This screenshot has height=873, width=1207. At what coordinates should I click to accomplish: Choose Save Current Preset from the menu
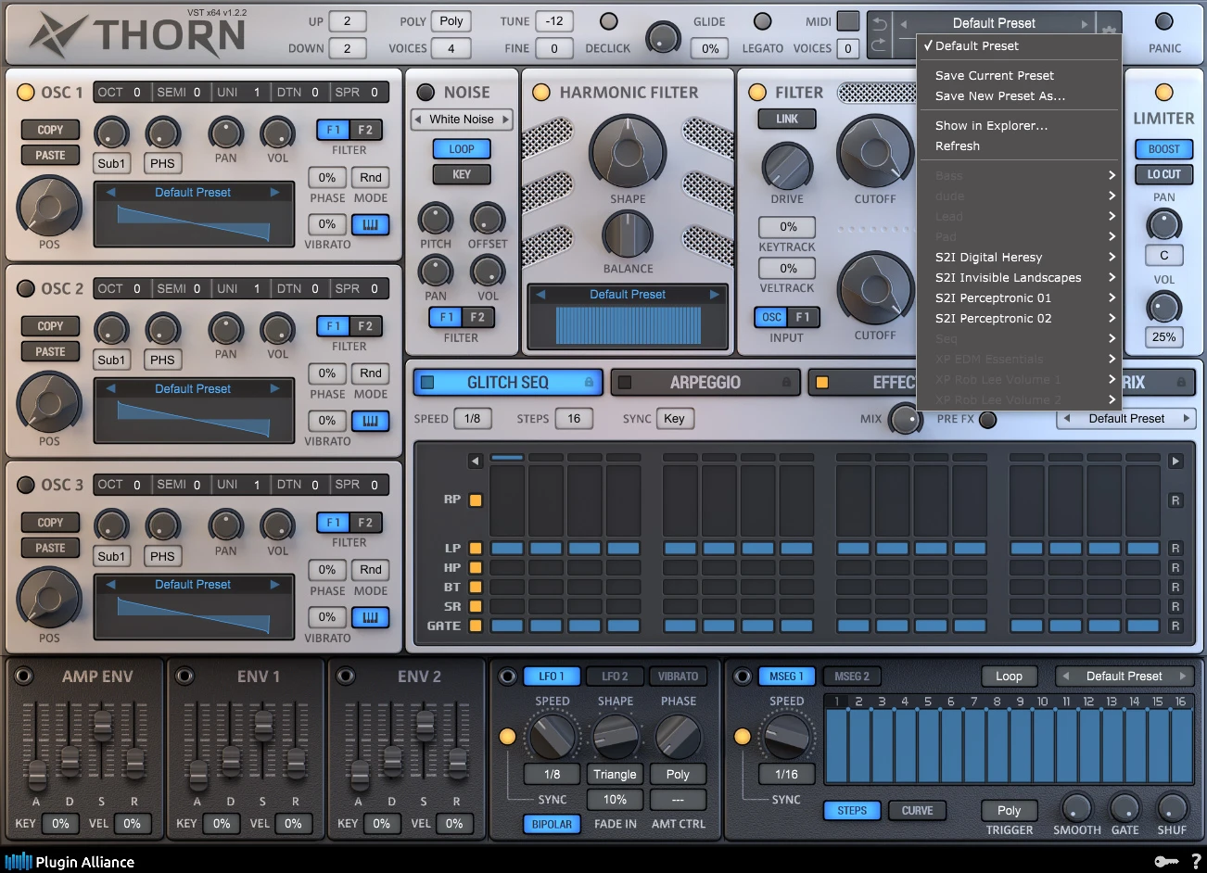pyautogui.click(x=994, y=76)
